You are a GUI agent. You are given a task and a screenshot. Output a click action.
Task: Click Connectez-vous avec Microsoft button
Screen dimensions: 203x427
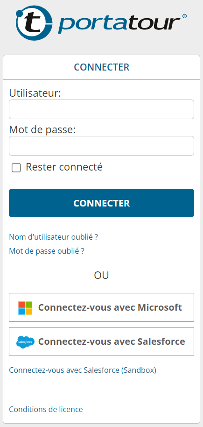pos(102,307)
